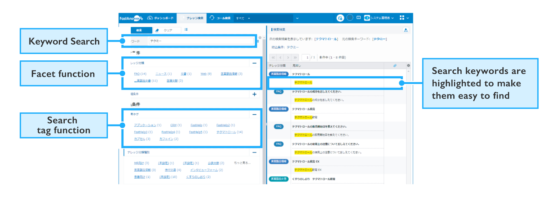557x197 pixels.
Task: Click the list view icon beside クリア
Action: 186,30
